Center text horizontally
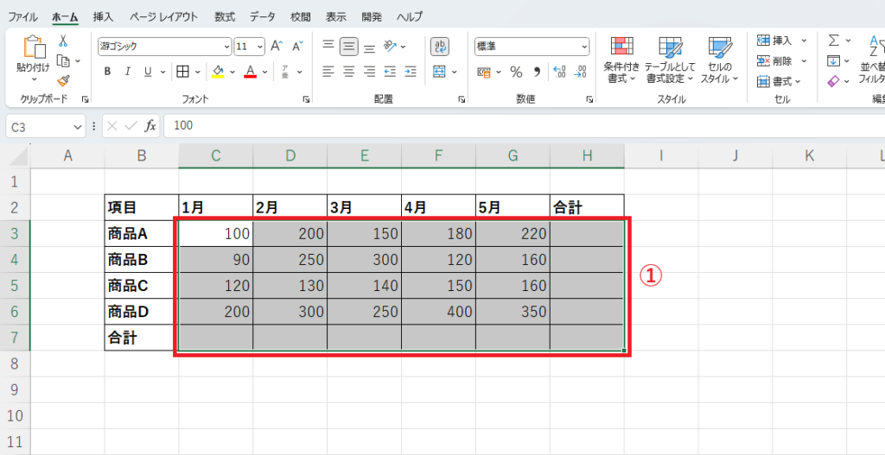 [x=349, y=72]
